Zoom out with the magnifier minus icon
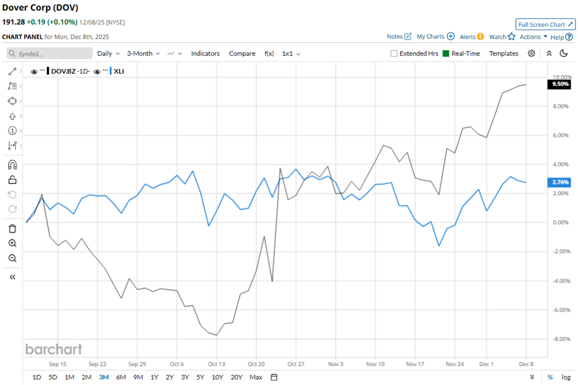 click(x=12, y=258)
